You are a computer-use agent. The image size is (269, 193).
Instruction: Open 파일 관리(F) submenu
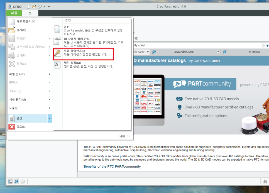pos(30,74)
